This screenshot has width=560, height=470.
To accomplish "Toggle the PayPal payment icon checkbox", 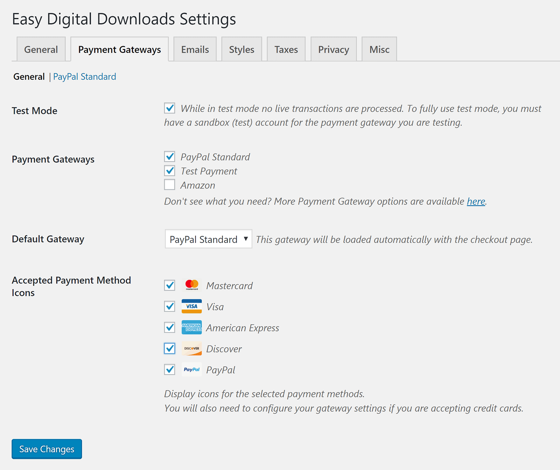I will (170, 369).
